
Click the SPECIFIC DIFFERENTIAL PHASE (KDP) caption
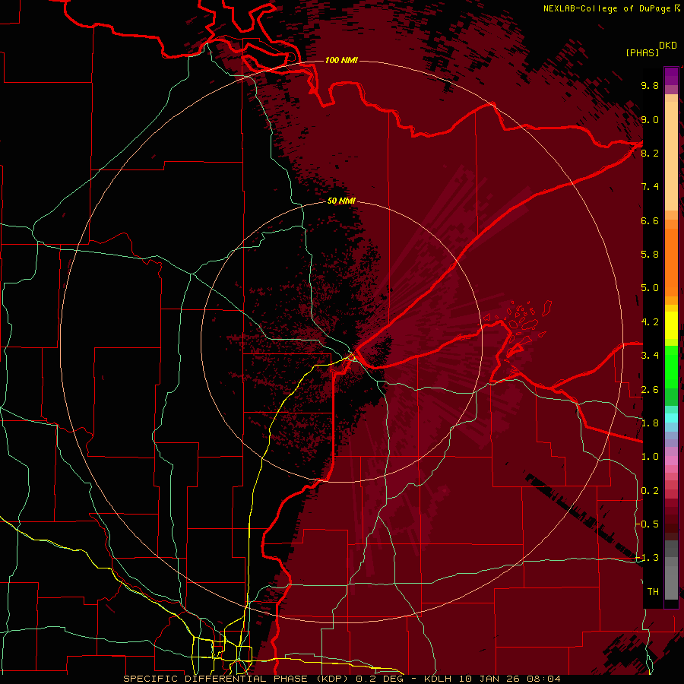[x=237, y=679]
